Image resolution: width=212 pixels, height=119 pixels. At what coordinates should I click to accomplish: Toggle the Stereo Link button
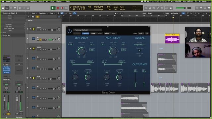tap(140, 56)
